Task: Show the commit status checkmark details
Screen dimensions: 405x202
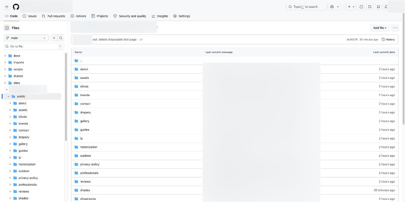Action: coord(141,40)
